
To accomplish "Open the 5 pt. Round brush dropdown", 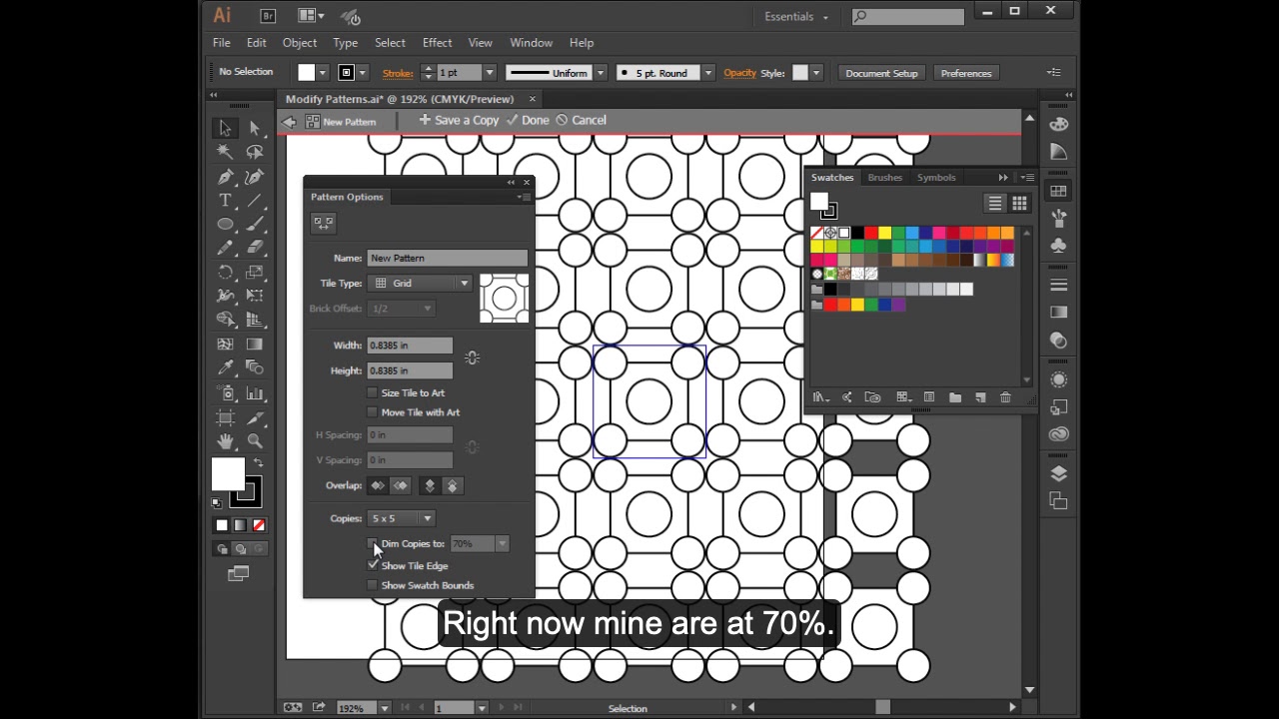I will [x=707, y=73].
